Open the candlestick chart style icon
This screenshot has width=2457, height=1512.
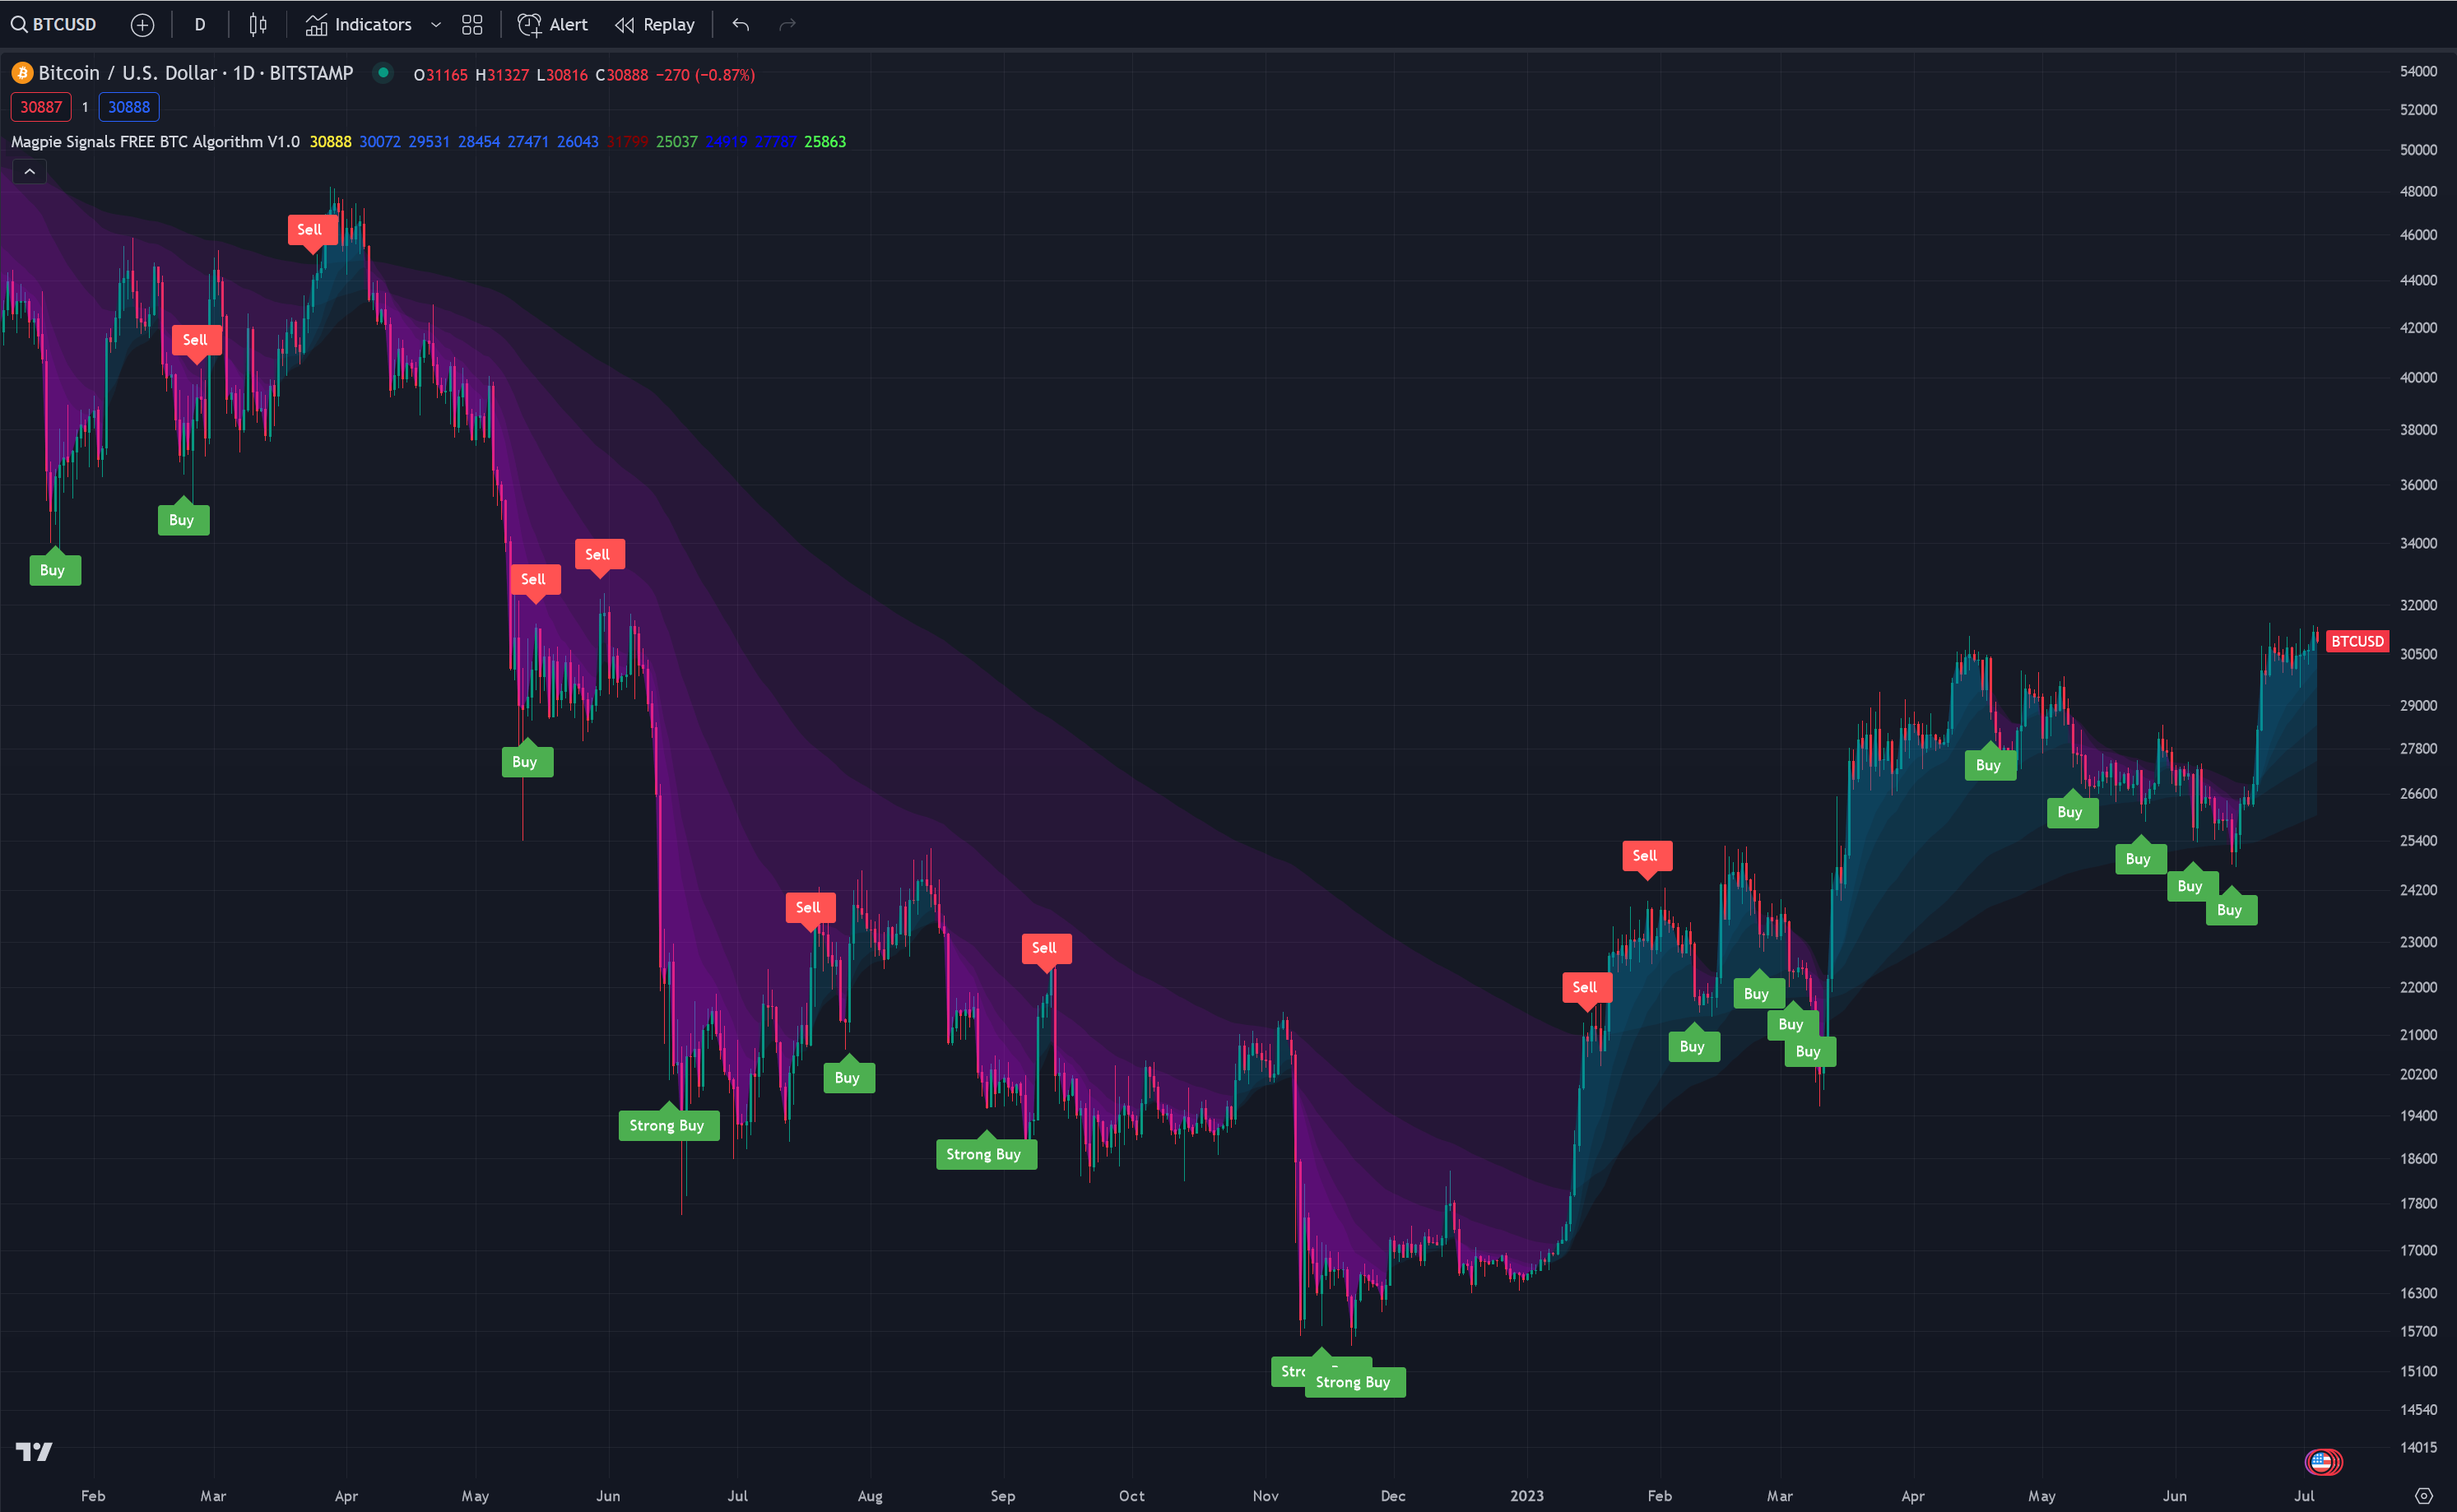[257, 25]
